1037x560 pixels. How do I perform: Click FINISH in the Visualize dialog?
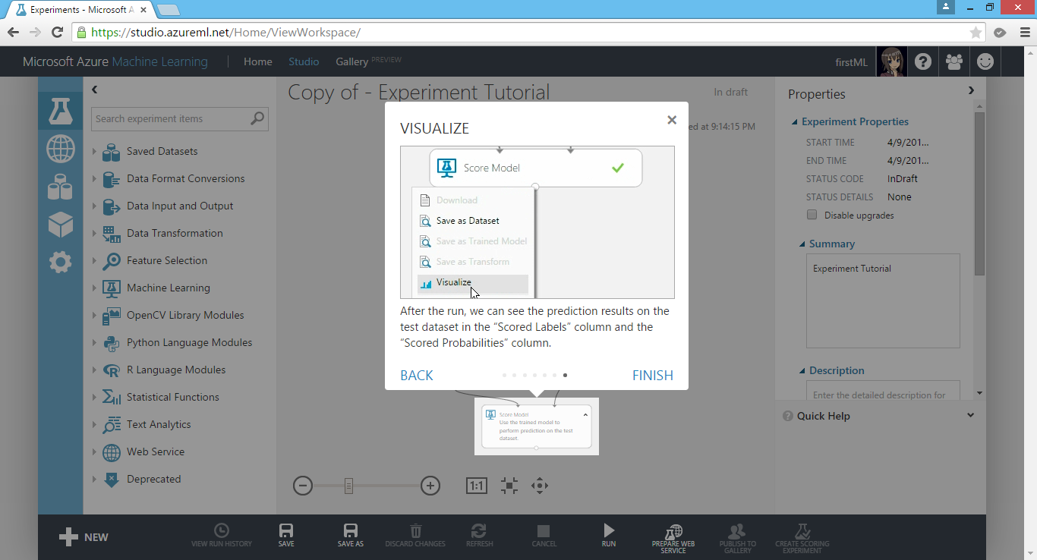[x=653, y=375]
